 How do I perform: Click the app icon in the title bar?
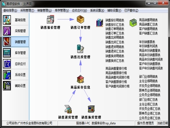pyautogui.click(x=4, y=4)
